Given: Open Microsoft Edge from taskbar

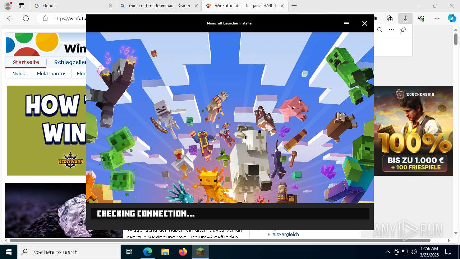Looking at the screenshot, I should click(148, 252).
